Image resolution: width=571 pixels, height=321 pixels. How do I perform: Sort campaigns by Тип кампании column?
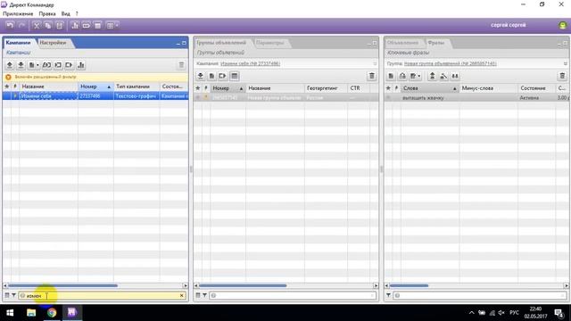click(x=137, y=86)
